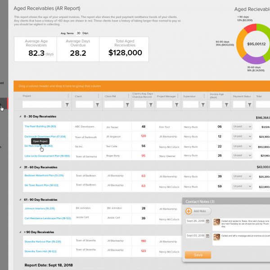Collapse the 31 - 60 Day Receivables group
The width and height of the screenshot is (270, 270).
click(20, 167)
